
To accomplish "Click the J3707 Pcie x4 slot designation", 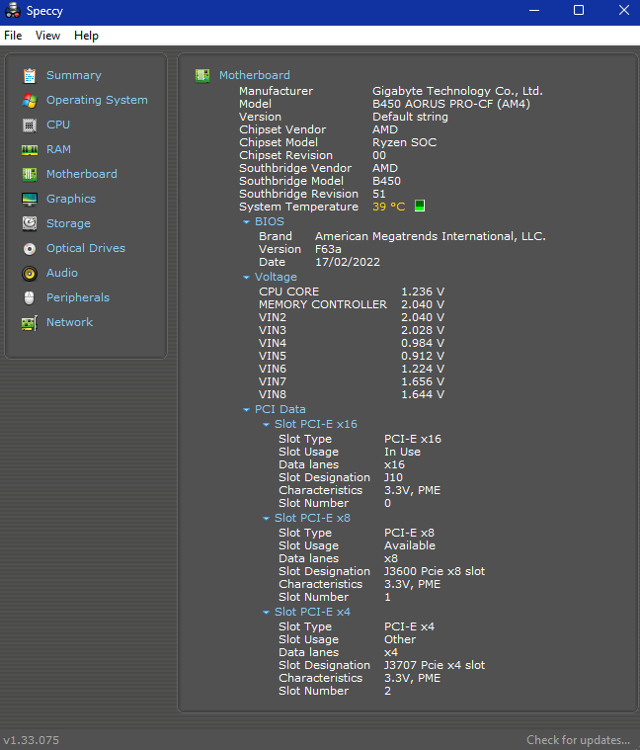I will 435,665.
